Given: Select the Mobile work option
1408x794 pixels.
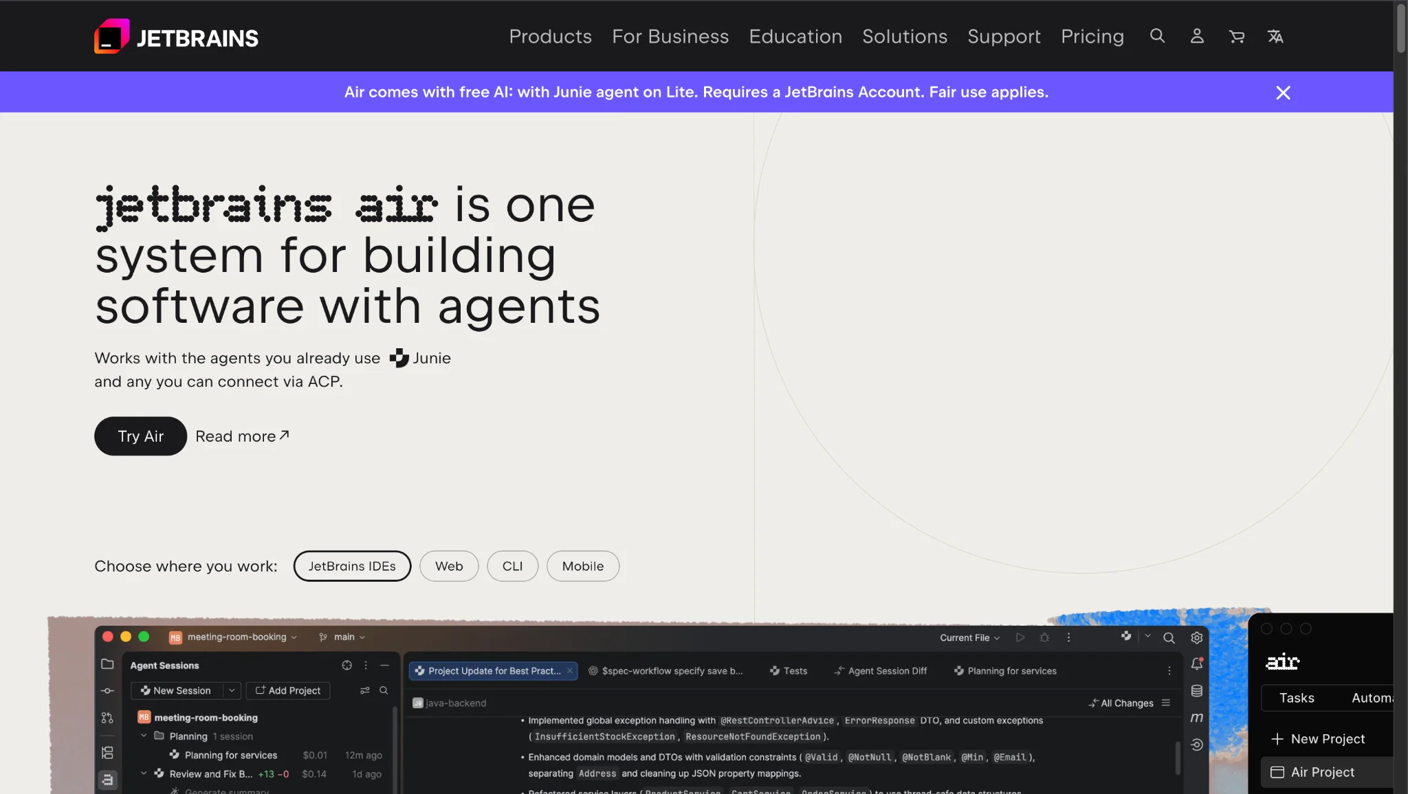Looking at the screenshot, I should click(583, 566).
